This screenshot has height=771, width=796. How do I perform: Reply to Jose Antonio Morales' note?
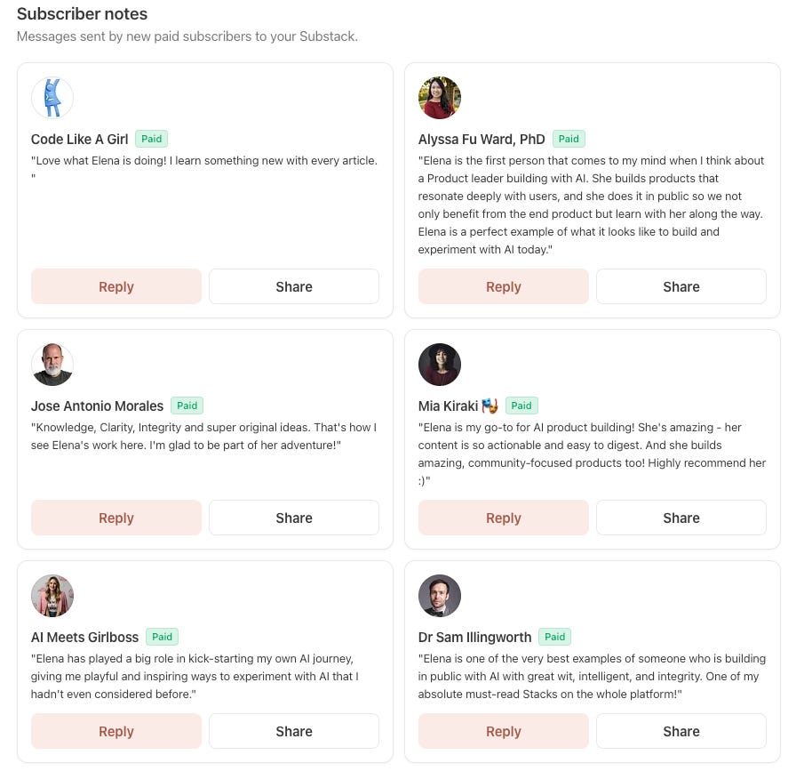tap(116, 518)
